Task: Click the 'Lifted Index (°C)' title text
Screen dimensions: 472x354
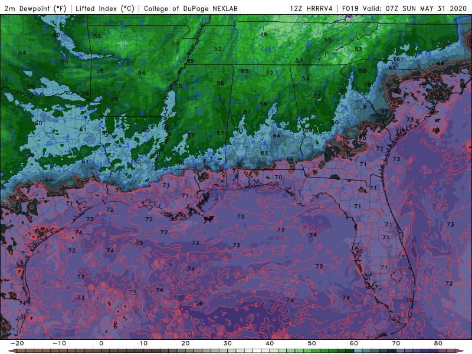Action: click(105, 8)
